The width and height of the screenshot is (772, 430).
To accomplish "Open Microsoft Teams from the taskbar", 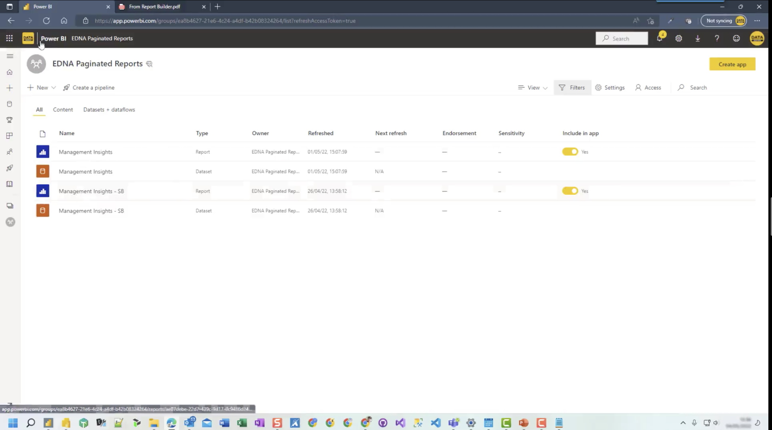I will (453, 423).
